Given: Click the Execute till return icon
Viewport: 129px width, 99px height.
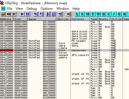Looking at the screenshot, I should 60,14.
